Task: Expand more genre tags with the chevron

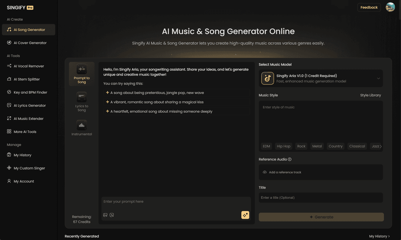Action: [381, 146]
